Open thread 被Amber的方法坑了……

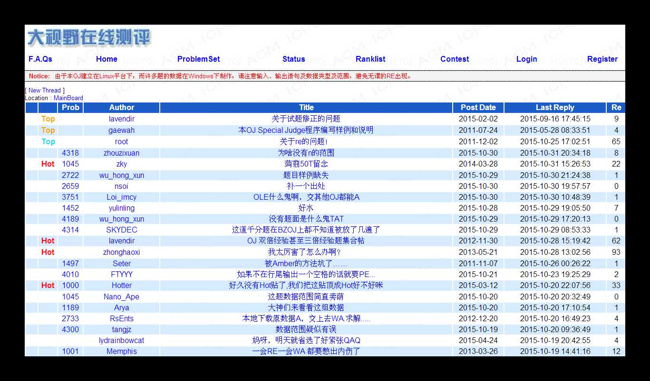(x=306, y=263)
